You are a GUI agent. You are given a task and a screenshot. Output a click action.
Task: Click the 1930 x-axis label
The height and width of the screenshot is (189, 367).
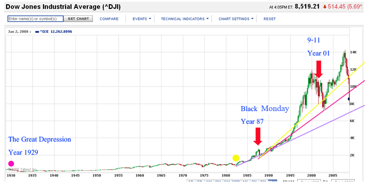[11, 175]
